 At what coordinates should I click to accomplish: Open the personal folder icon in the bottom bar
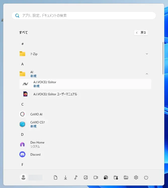pos(116,177)
